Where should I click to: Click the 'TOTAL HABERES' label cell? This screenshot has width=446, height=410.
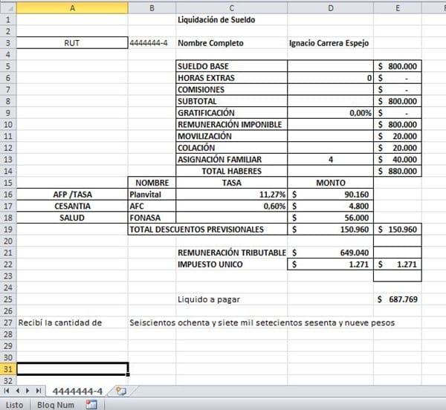click(231, 171)
